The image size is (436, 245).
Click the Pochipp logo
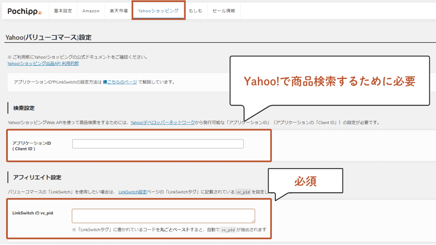tap(25, 11)
